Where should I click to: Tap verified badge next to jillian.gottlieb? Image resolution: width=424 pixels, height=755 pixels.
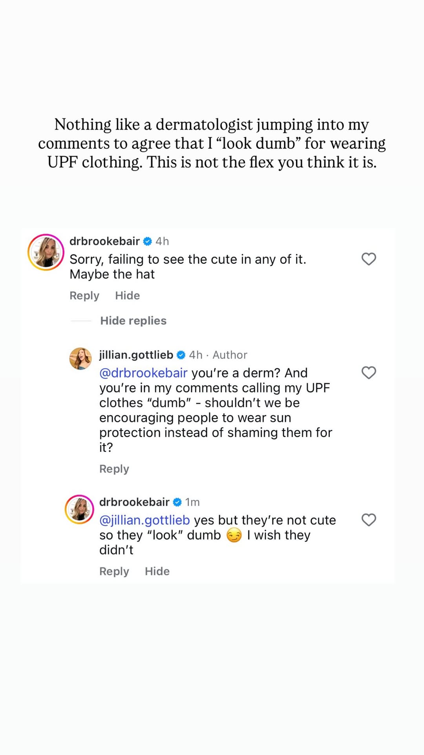point(181,355)
